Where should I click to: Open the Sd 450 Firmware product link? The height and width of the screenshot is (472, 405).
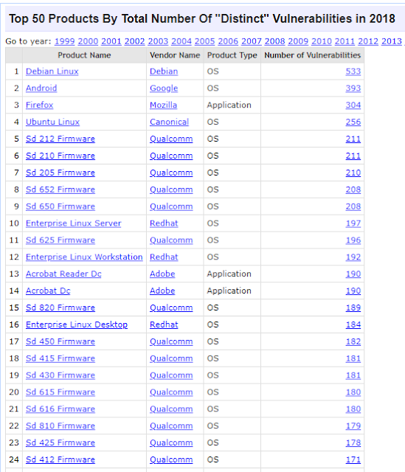(60, 341)
